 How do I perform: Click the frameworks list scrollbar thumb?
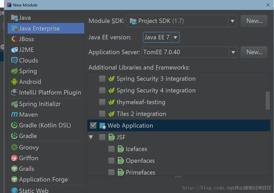(267, 101)
